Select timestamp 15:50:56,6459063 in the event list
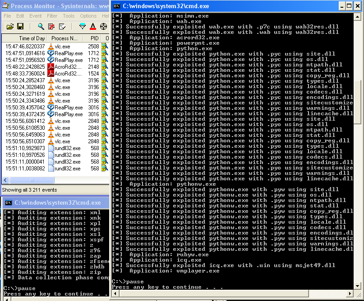 point(25,135)
